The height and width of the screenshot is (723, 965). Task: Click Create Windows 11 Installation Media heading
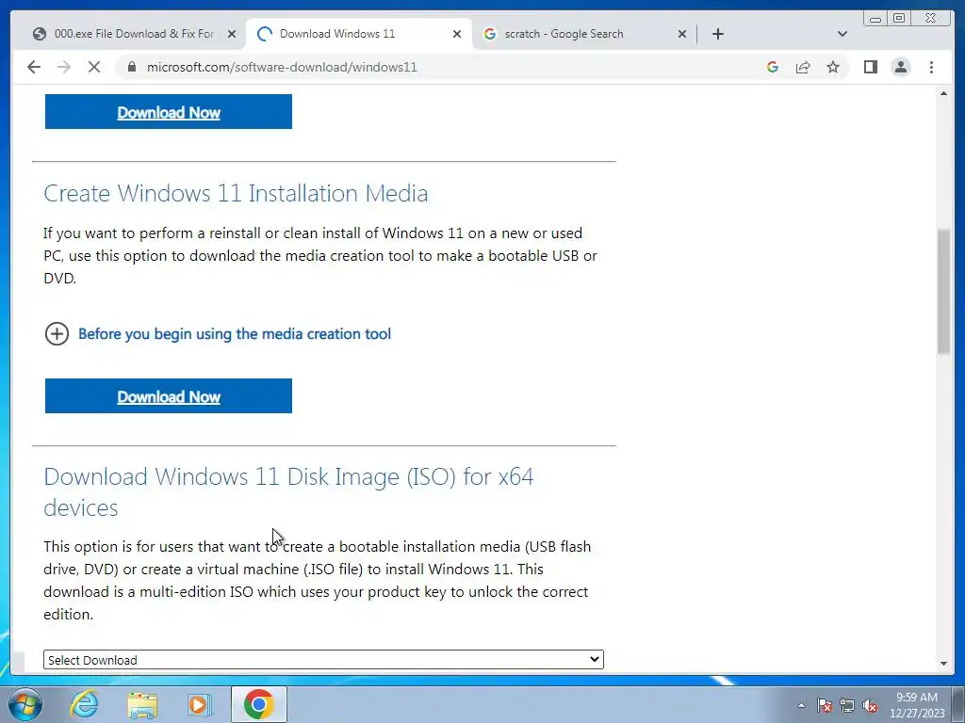pos(236,193)
